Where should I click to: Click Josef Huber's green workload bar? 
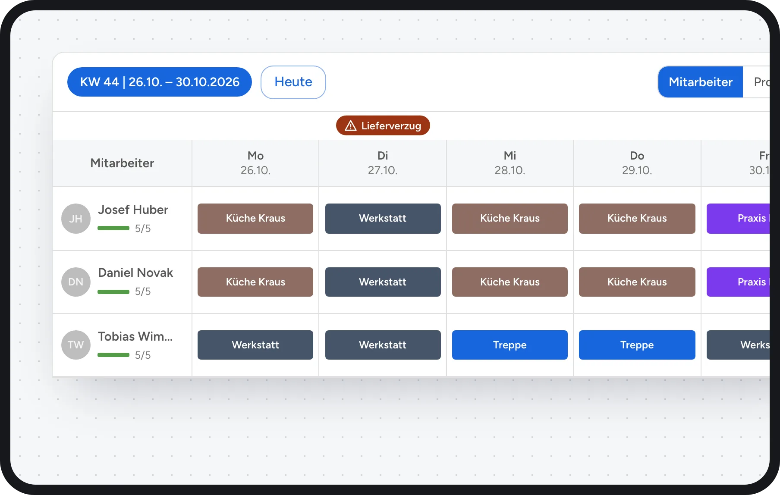click(113, 228)
